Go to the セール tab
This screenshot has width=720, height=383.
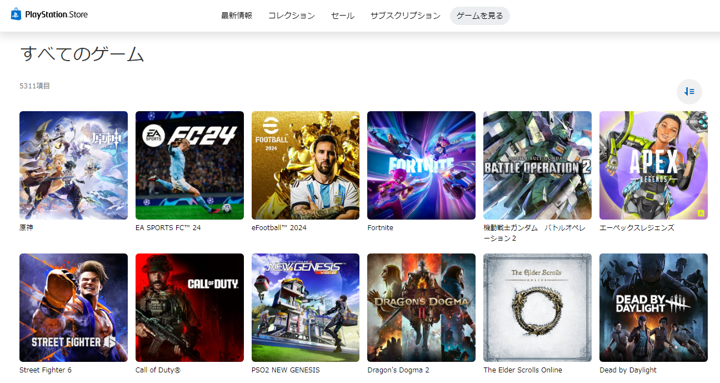343,16
